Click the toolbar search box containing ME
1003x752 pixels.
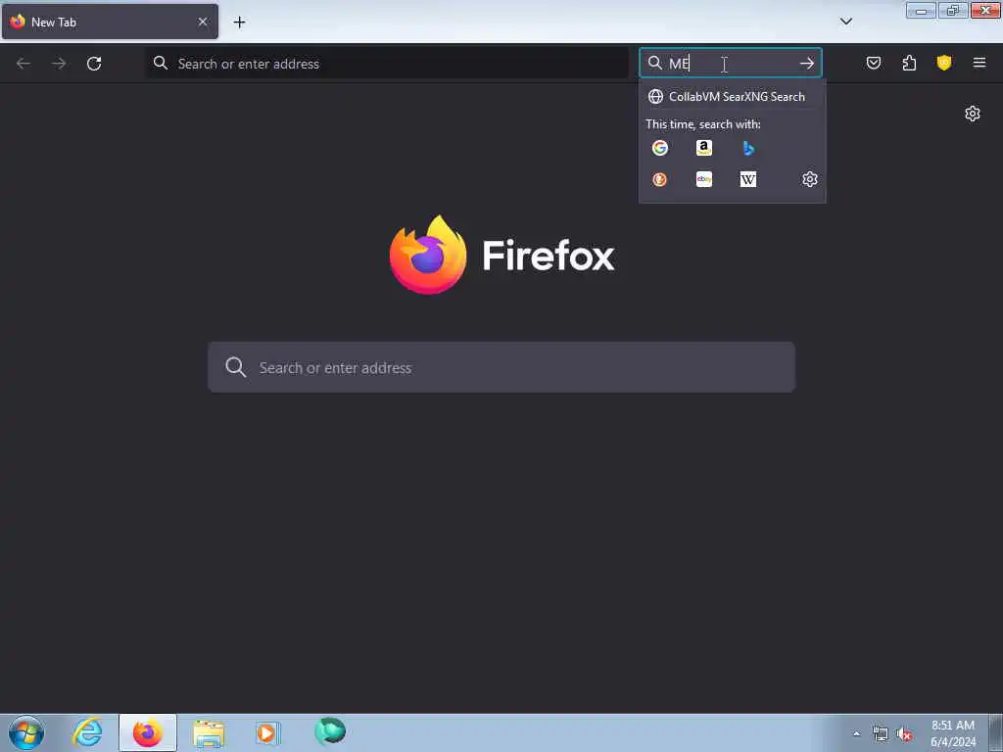click(x=730, y=63)
